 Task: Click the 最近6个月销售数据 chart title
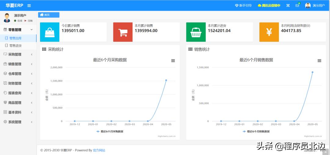tap(256, 60)
